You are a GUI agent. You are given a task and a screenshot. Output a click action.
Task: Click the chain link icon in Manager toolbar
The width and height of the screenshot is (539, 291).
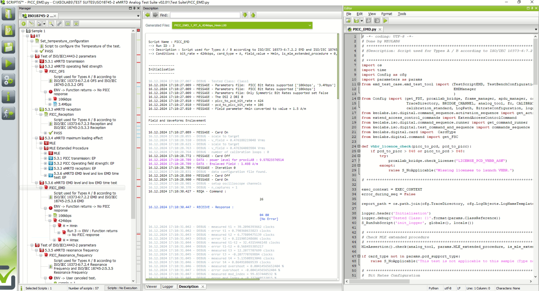point(59,24)
